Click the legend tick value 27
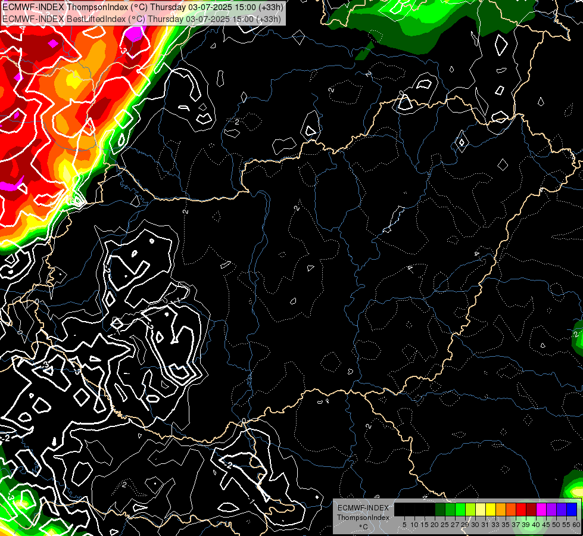 pos(455,525)
